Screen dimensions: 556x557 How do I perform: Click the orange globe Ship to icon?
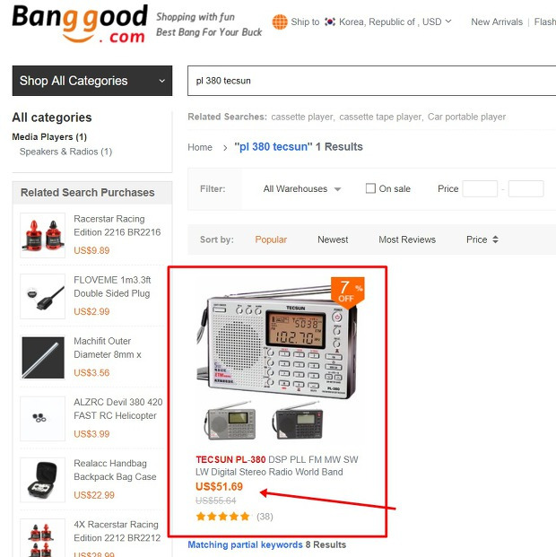(280, 22)
